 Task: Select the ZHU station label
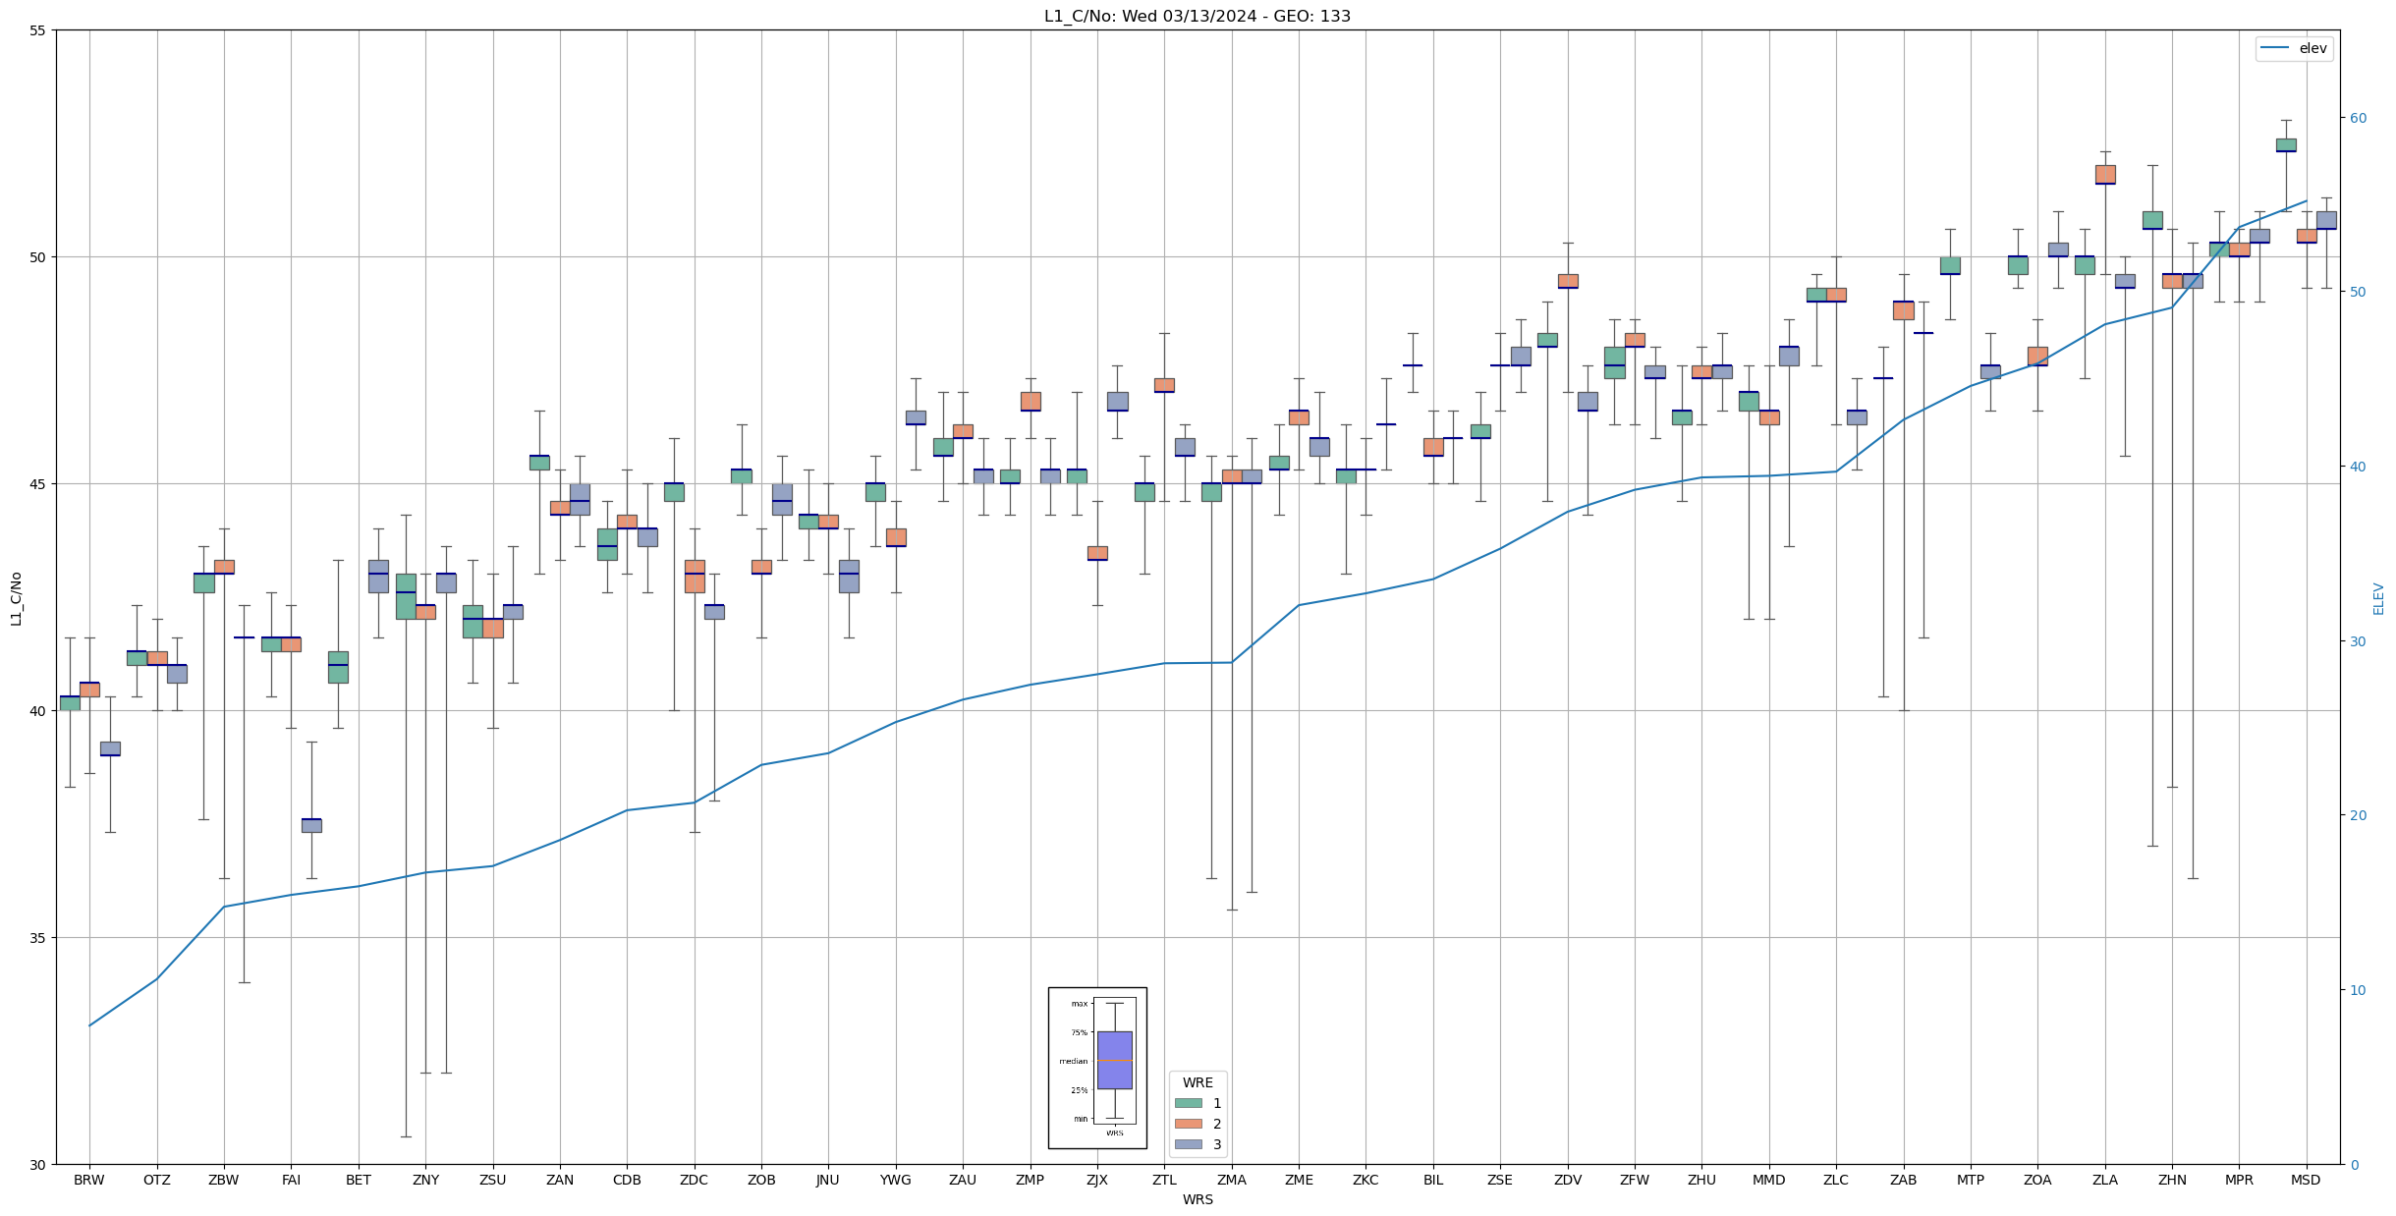click(x=1701, y=1181)
